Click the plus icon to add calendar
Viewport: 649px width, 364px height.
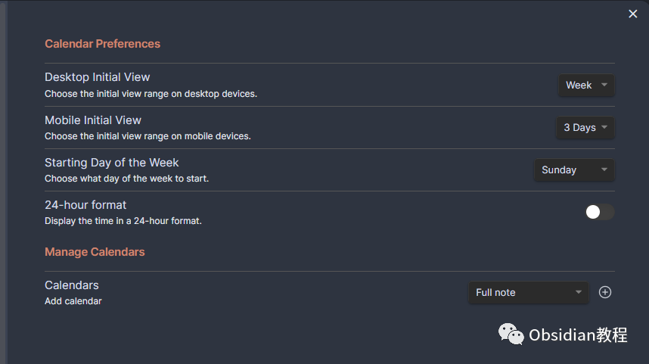coord(604,292)
